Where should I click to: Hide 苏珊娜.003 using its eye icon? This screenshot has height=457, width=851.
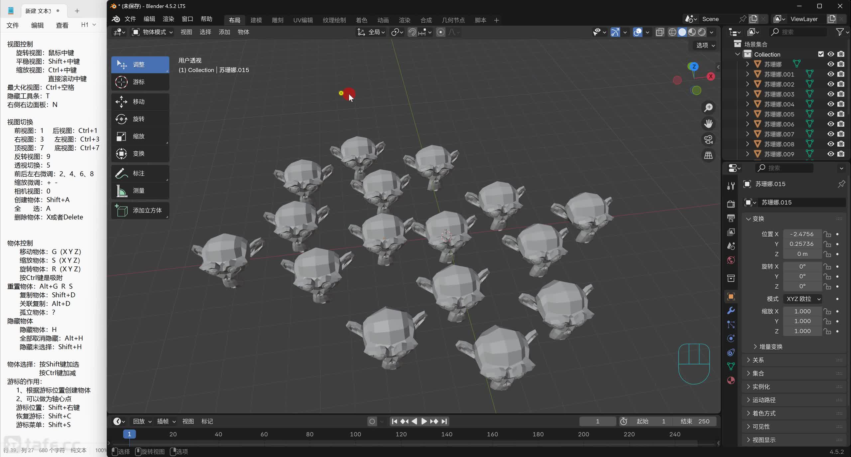[x=830, y=94]
